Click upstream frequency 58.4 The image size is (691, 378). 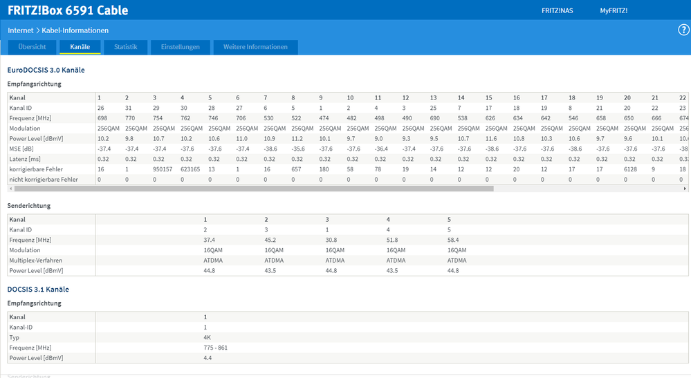point(453,240)
